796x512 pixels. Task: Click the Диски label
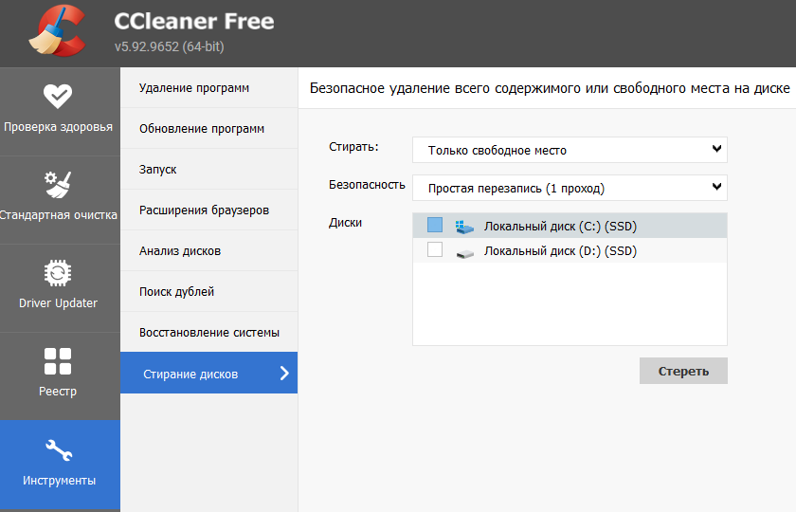click(345, 223)
